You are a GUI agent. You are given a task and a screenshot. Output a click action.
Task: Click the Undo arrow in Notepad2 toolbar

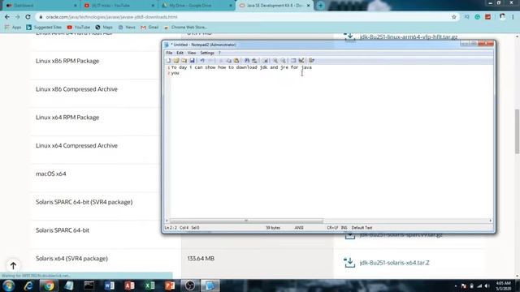[202, 61]
